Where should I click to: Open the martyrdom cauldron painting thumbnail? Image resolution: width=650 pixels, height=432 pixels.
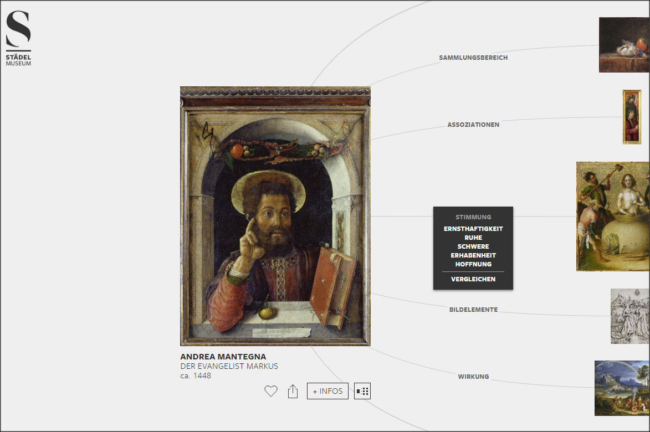pos(613,217)
